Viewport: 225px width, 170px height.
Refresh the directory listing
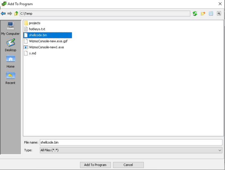[195, 14]
